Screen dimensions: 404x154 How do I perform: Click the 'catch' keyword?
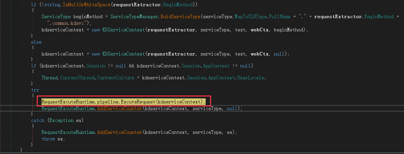pyautogui.click(x=38, y=120)
